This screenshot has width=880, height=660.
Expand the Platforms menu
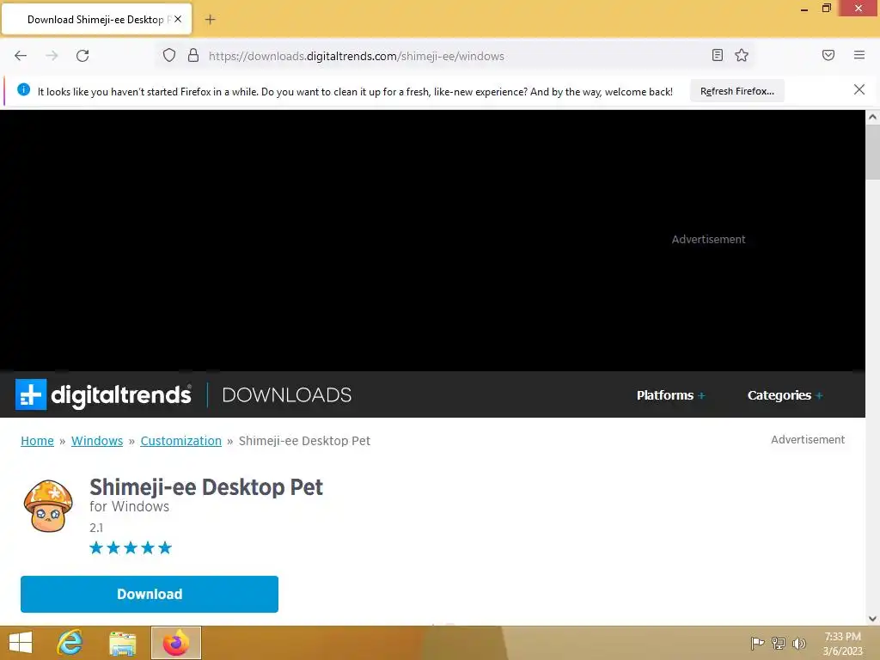coord(670,395)
